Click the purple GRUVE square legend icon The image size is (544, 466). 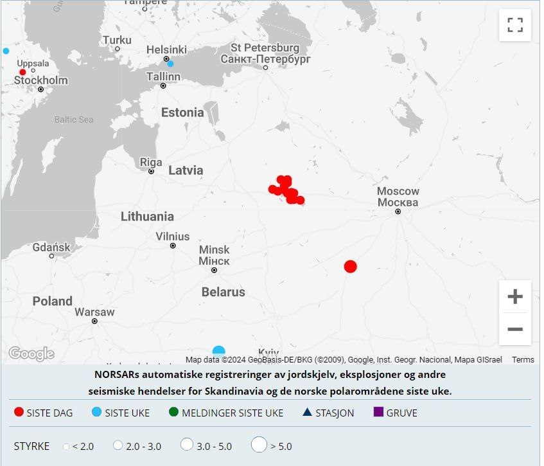(x=378, y=413)
